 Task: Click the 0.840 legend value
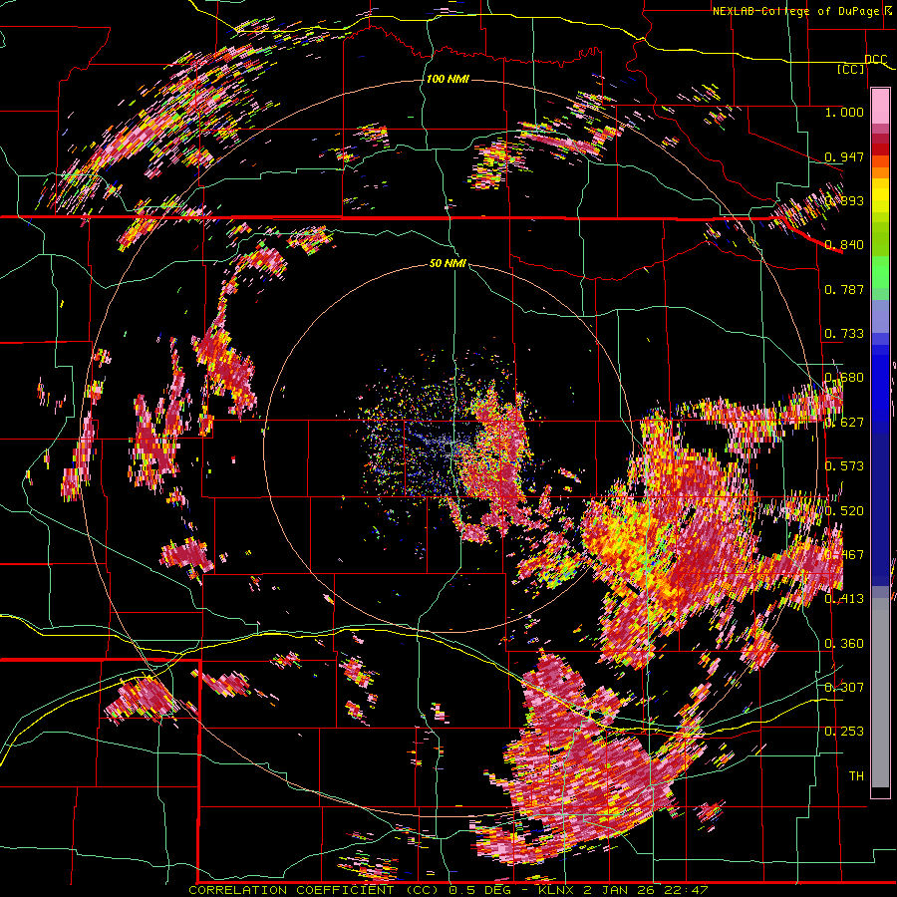pyautogui.click(x=844, y=244)
